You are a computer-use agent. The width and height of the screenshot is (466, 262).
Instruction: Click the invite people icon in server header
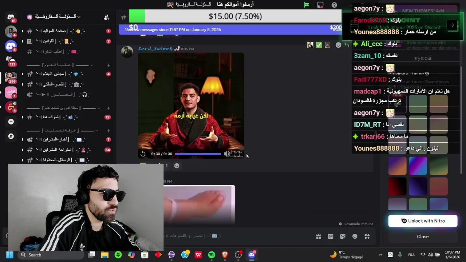click(106, 17)
